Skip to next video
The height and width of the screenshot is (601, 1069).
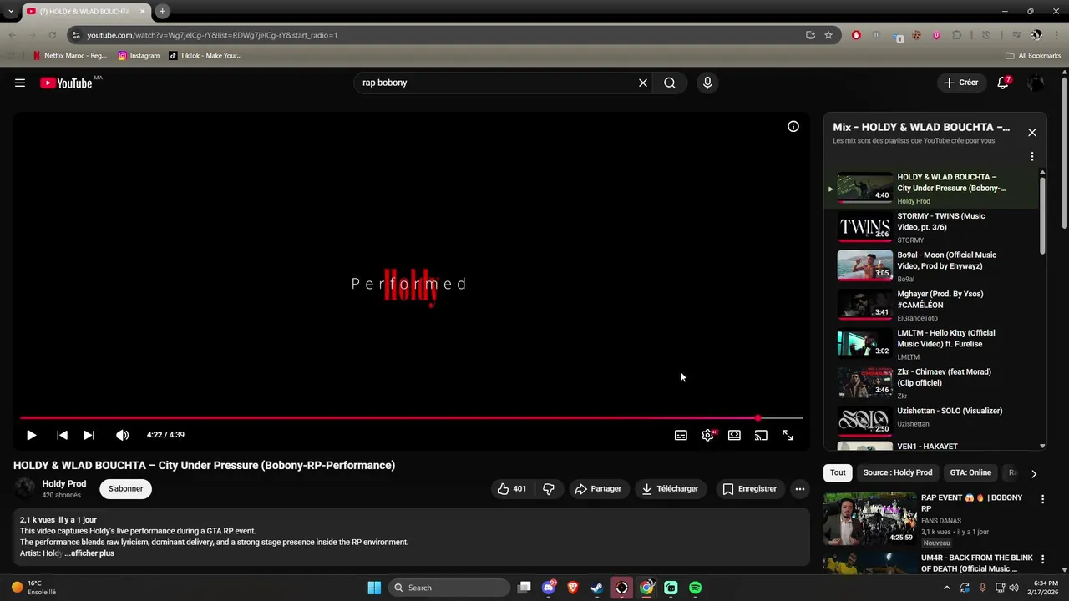point(89,435)
